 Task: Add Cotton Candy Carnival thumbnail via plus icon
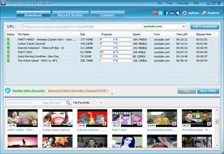pyautogui.click(x=69, y=124)
